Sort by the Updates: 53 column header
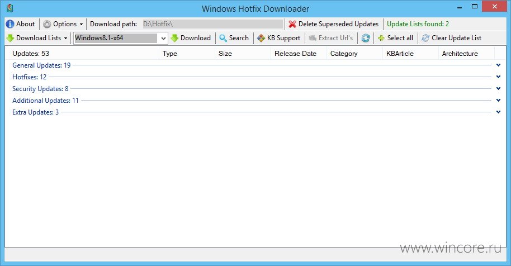The image size is (511, 266). (82, 54)
